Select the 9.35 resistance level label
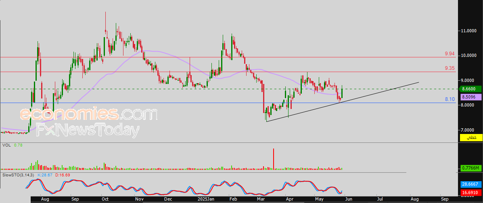The image size is (483, 203). click(450, 68)
